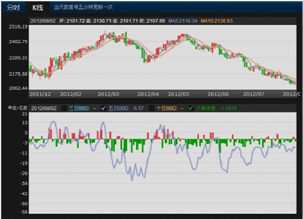Click the orange MA10 moving average label
This screenshot has width=303, height=219.
[x=216, y=21]
